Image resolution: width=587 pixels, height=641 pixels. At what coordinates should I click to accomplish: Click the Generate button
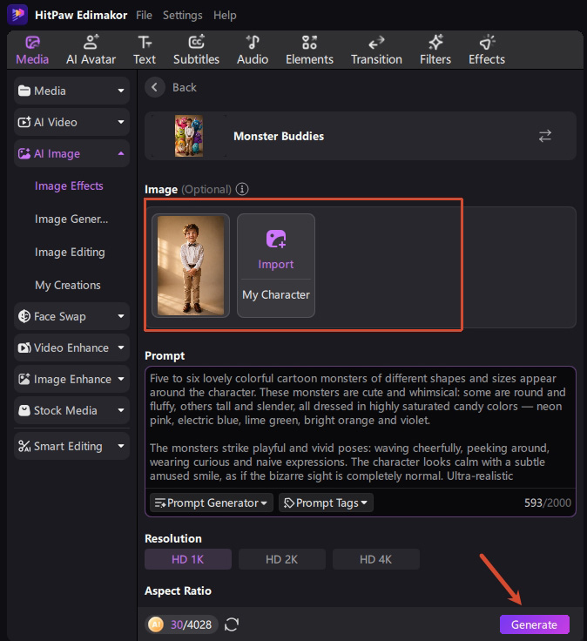tap(534, 624)
